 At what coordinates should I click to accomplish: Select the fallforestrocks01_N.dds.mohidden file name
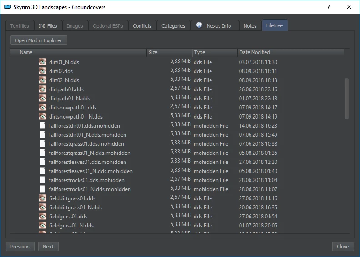coord(90,189)
